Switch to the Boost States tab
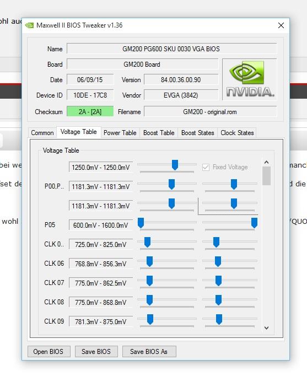 [x=197, y=133]
